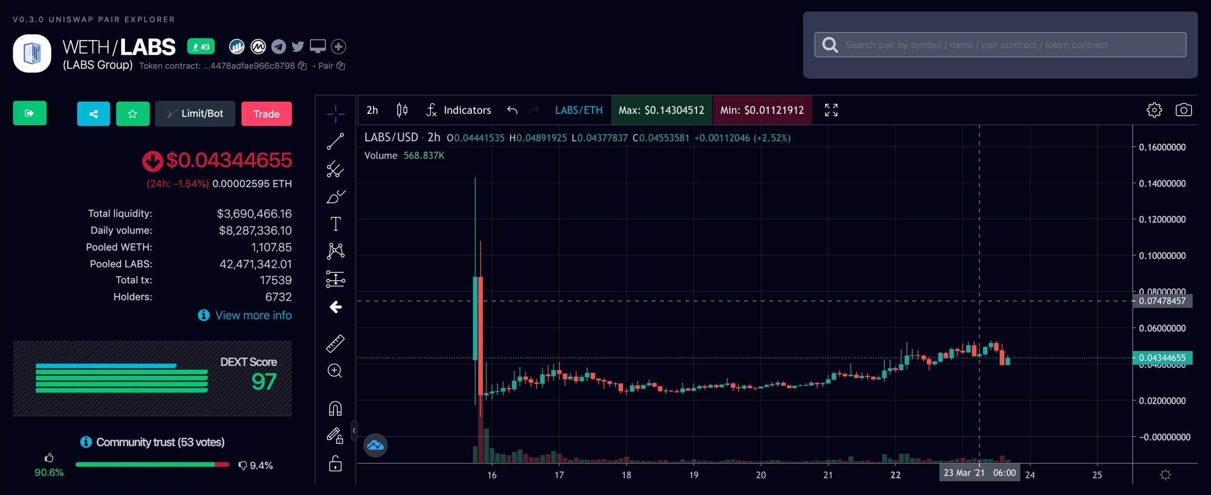Add pair to favorites with star
This screenshot has width=1211, height=495.
[133, 113]
